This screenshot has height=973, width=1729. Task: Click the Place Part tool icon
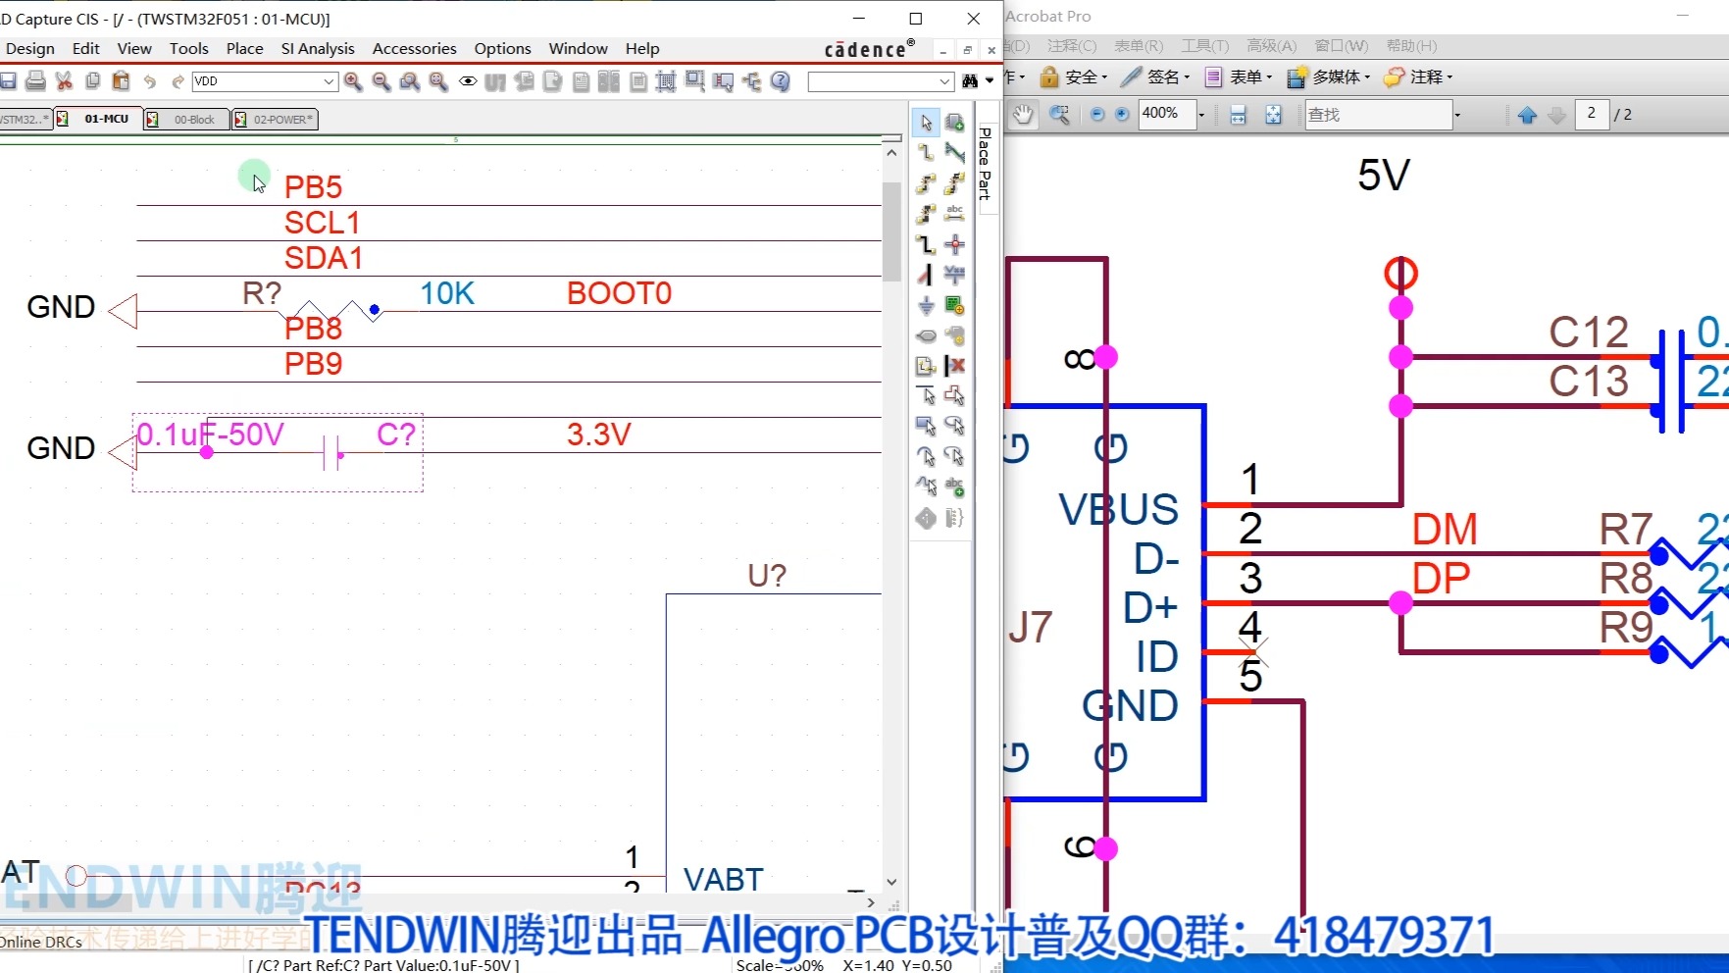tap(954, 123)
